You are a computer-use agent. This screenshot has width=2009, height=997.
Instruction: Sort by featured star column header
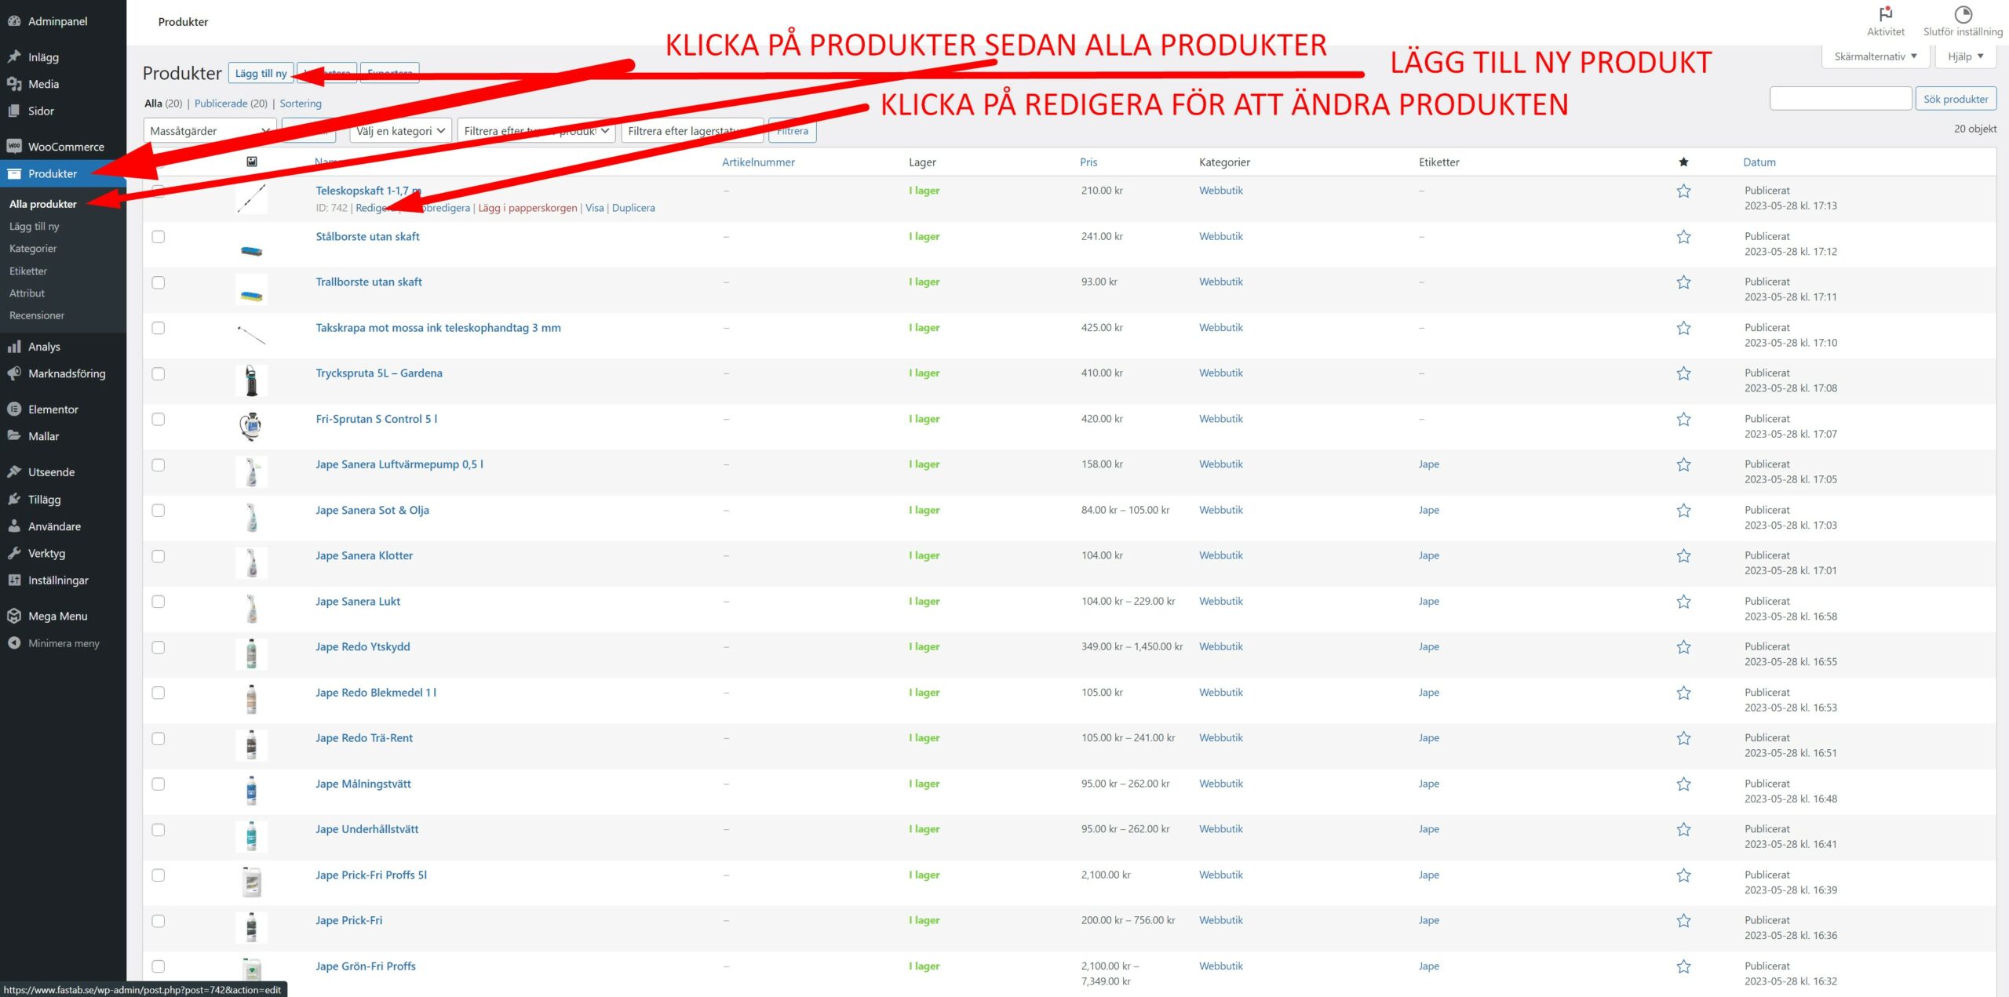tap(1683, 162)
